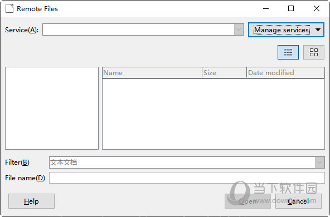Minimize the Remote Files window
Image resolution: width=330 pixels, height=217 pixels.
point(266,8)
